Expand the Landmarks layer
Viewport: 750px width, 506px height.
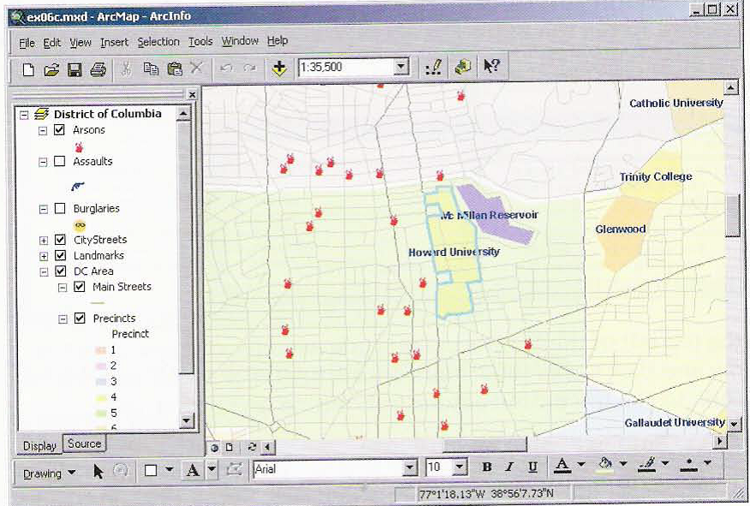click(44, 256)
